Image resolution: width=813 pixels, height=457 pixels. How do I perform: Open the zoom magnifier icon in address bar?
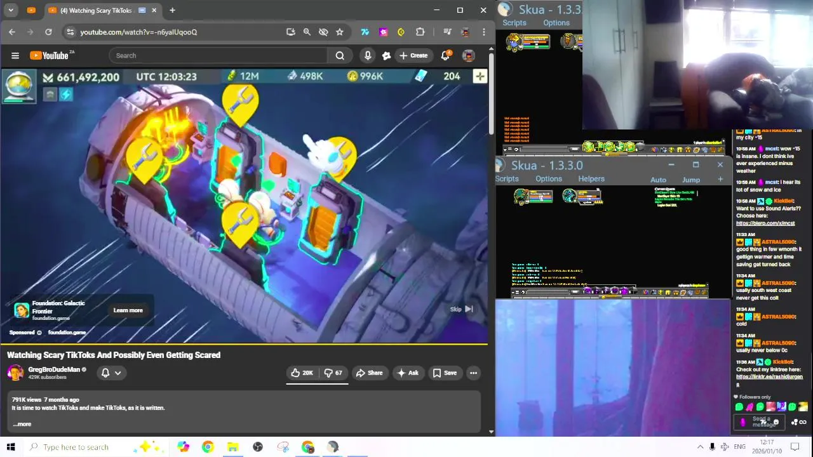tap(307, 32)
